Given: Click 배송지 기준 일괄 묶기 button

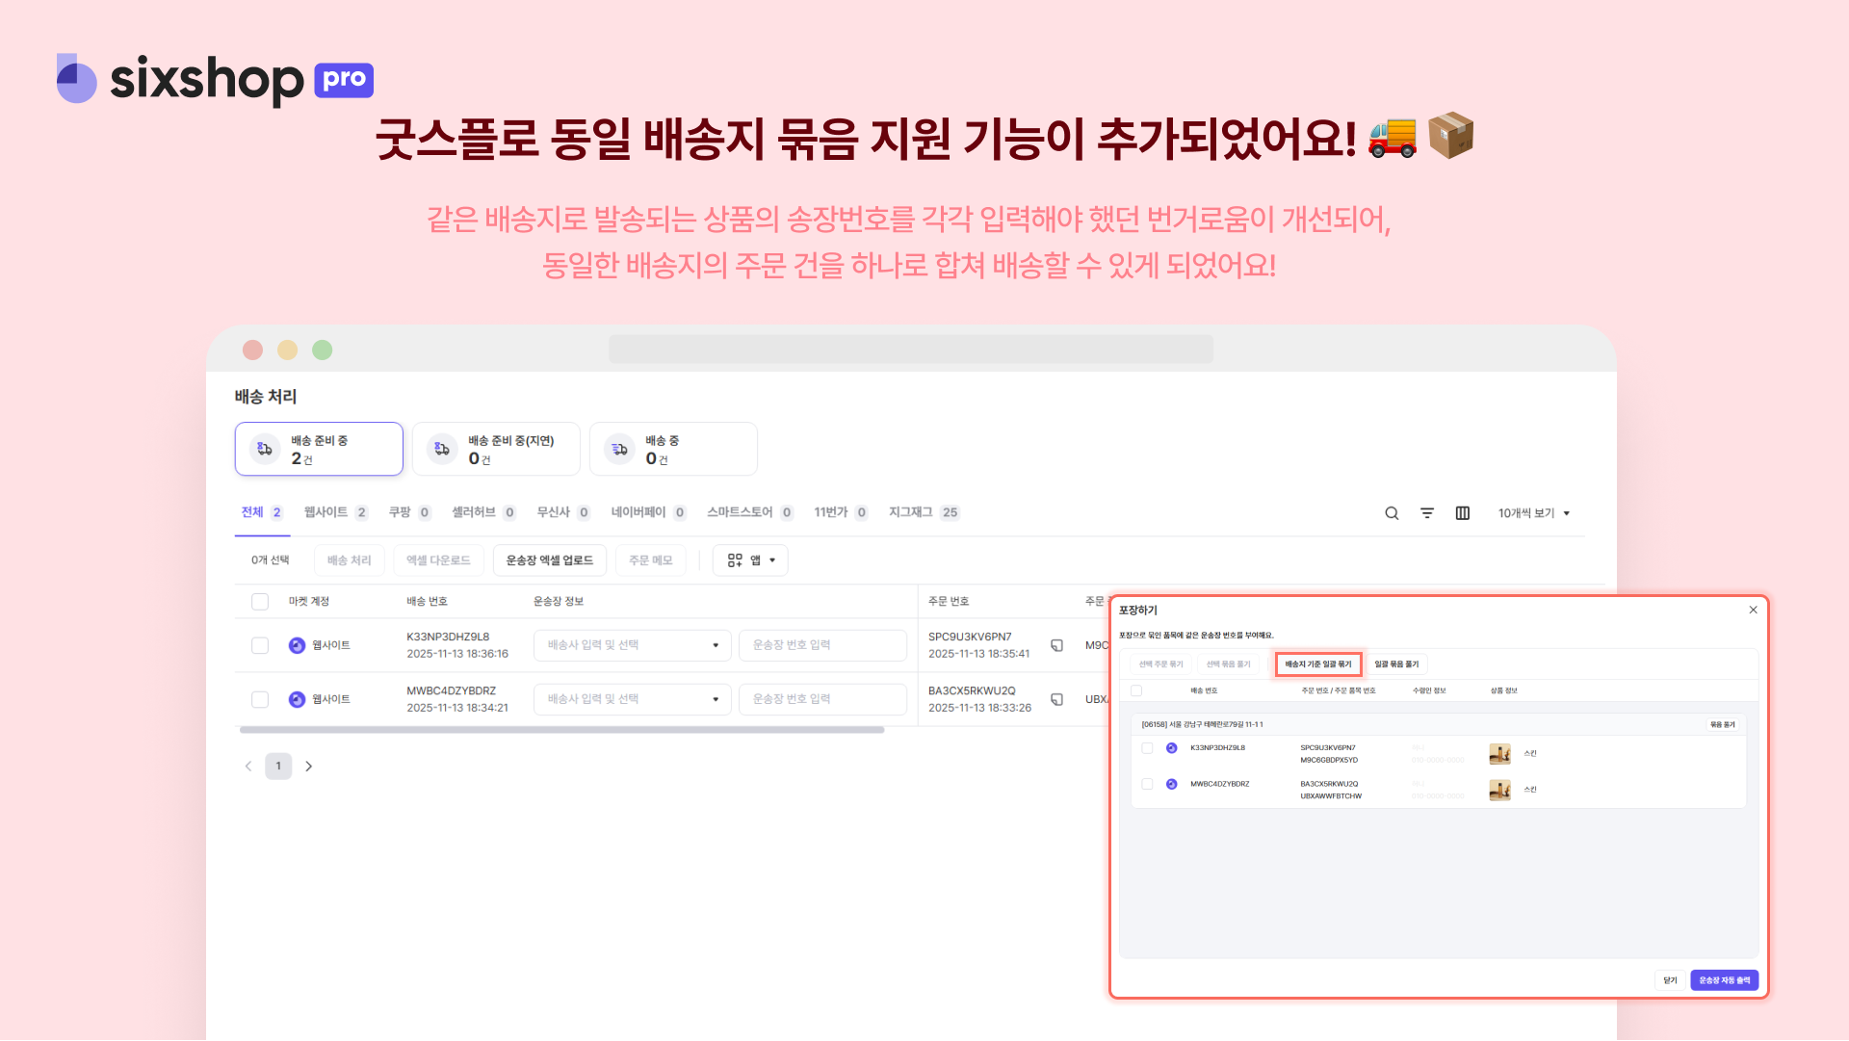Looking at the screenshot, I should click(1317, 664).
